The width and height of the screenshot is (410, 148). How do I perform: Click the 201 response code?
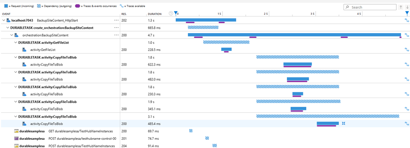124,138
